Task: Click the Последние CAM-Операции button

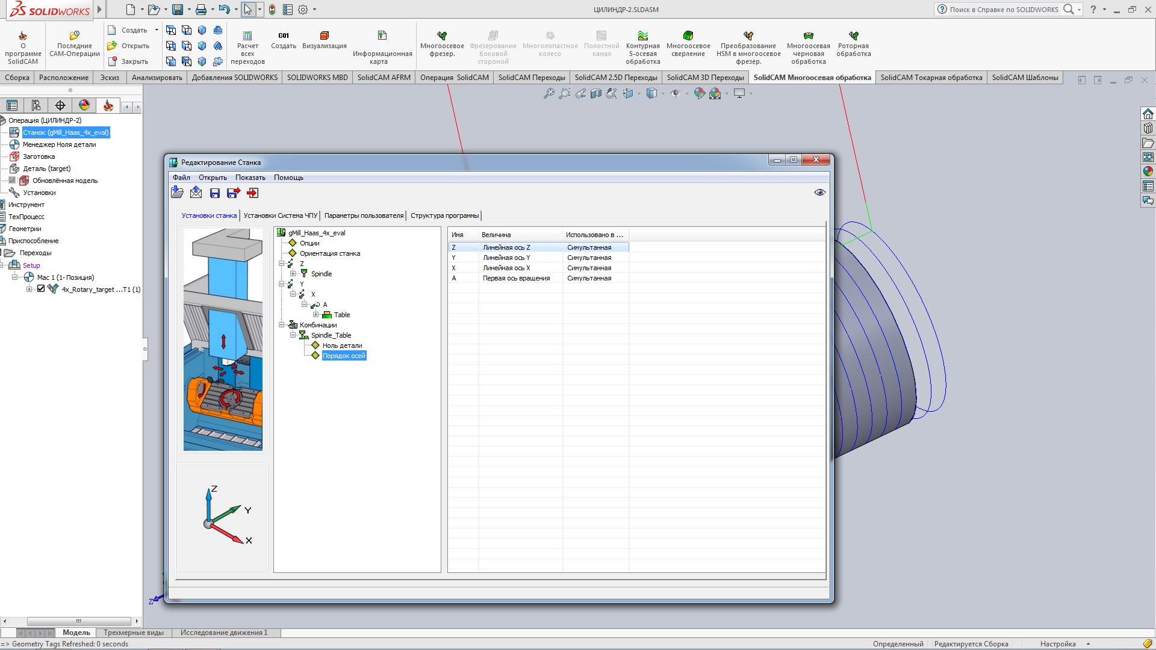Action: 75,44
